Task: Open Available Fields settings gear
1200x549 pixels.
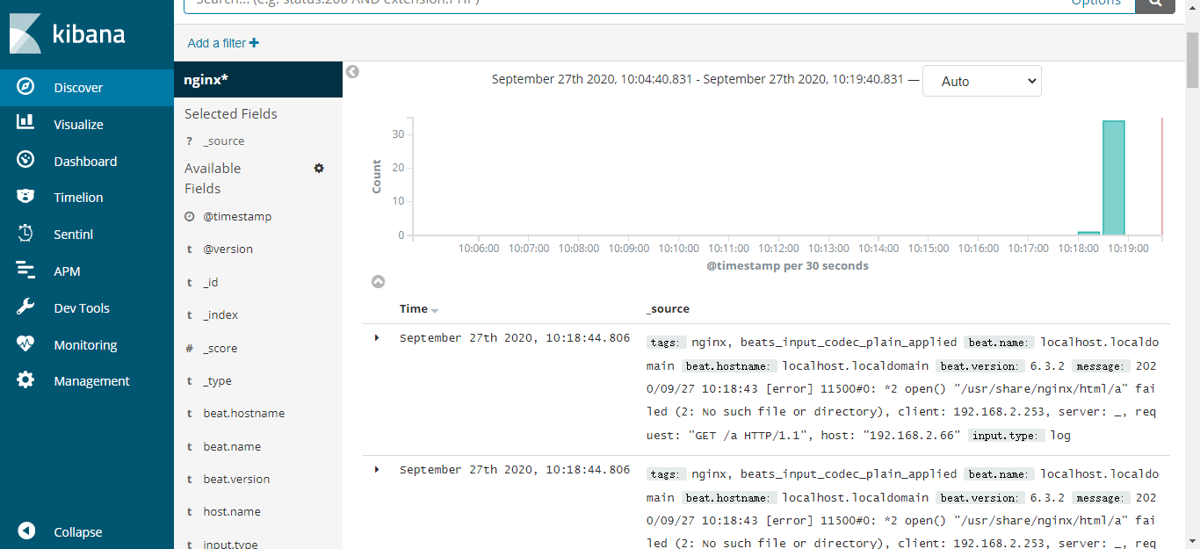Action: [319, 168]
